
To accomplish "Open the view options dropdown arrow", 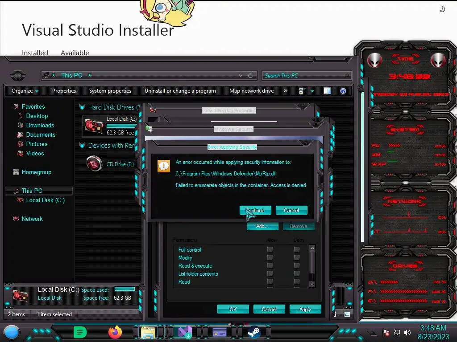I will point(312,91).
